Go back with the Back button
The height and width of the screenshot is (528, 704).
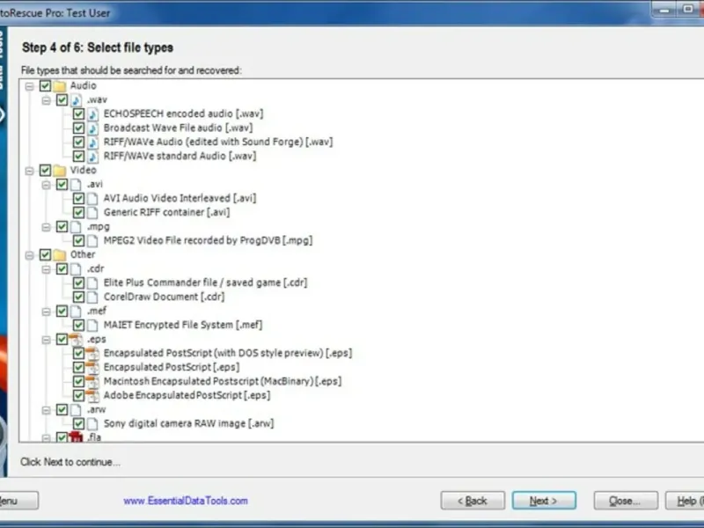pos(473,501)
